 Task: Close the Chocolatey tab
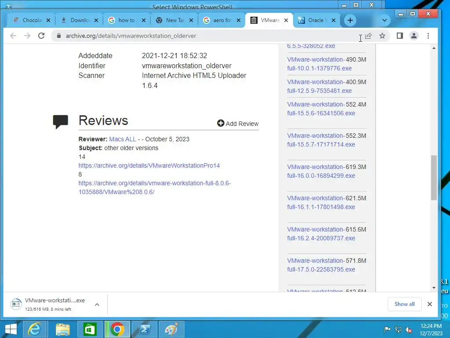pyautogui.click(x=48, y=20)
